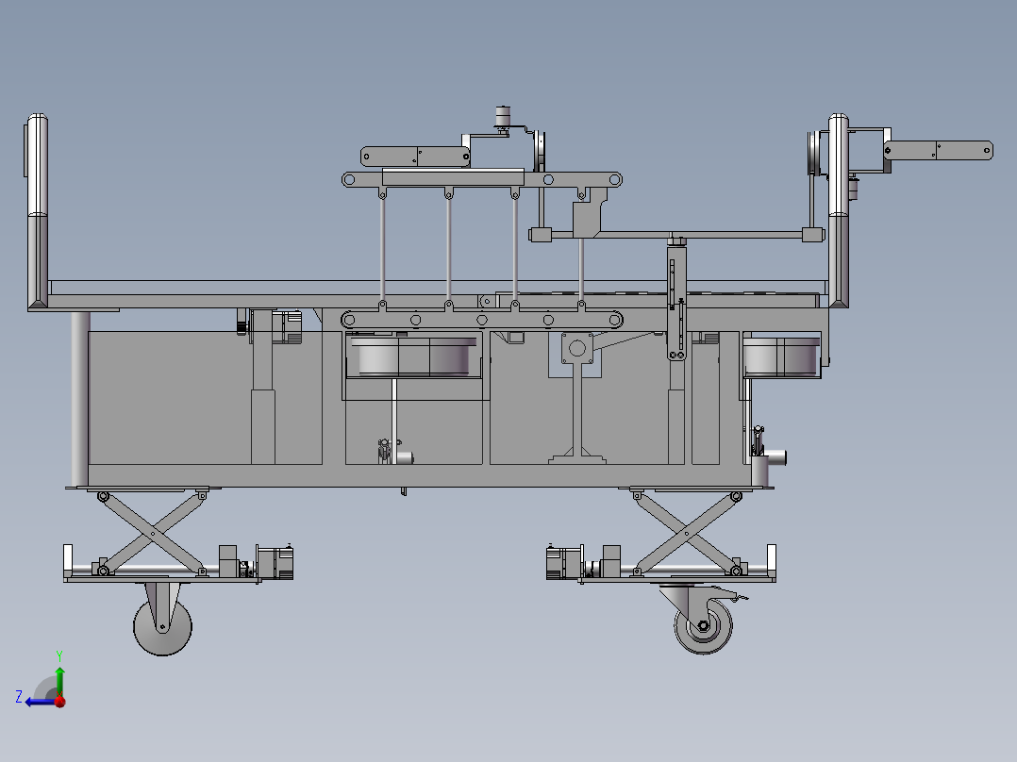Select the swing arm at the top center
Viewport: 1017px width, 762px height.
(x=415, y=157)
